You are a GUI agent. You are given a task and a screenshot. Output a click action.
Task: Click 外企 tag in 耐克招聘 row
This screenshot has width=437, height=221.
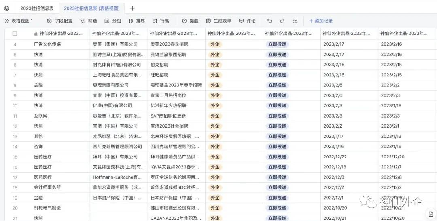click(215, 65)
